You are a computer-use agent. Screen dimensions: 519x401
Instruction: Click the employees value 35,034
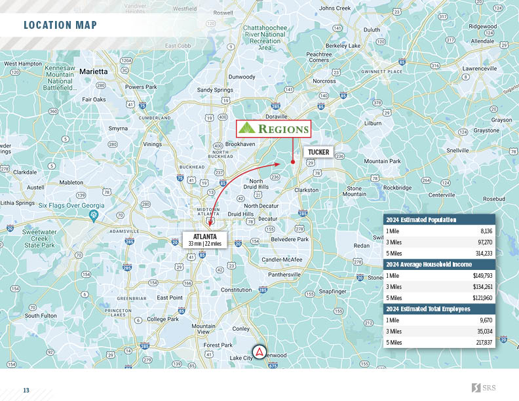point(485,331)
